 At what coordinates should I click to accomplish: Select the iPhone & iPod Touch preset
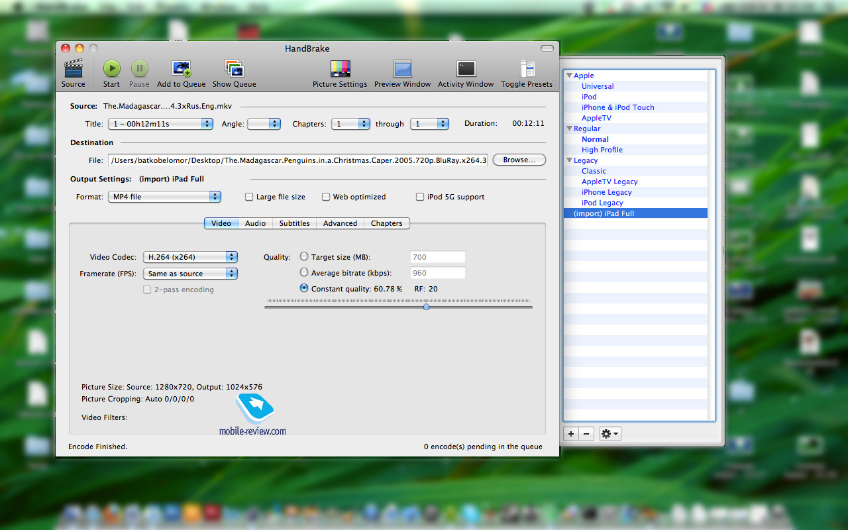coord(617,107)
